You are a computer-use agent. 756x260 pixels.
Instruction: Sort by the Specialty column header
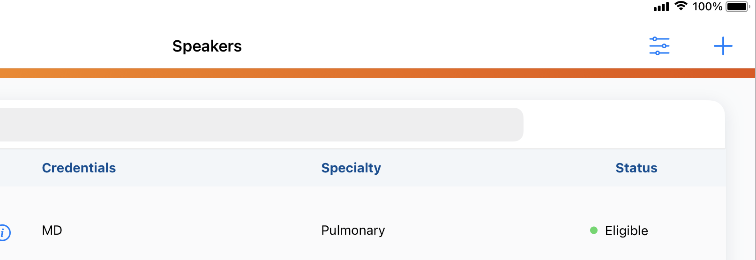tap(351, 168)
